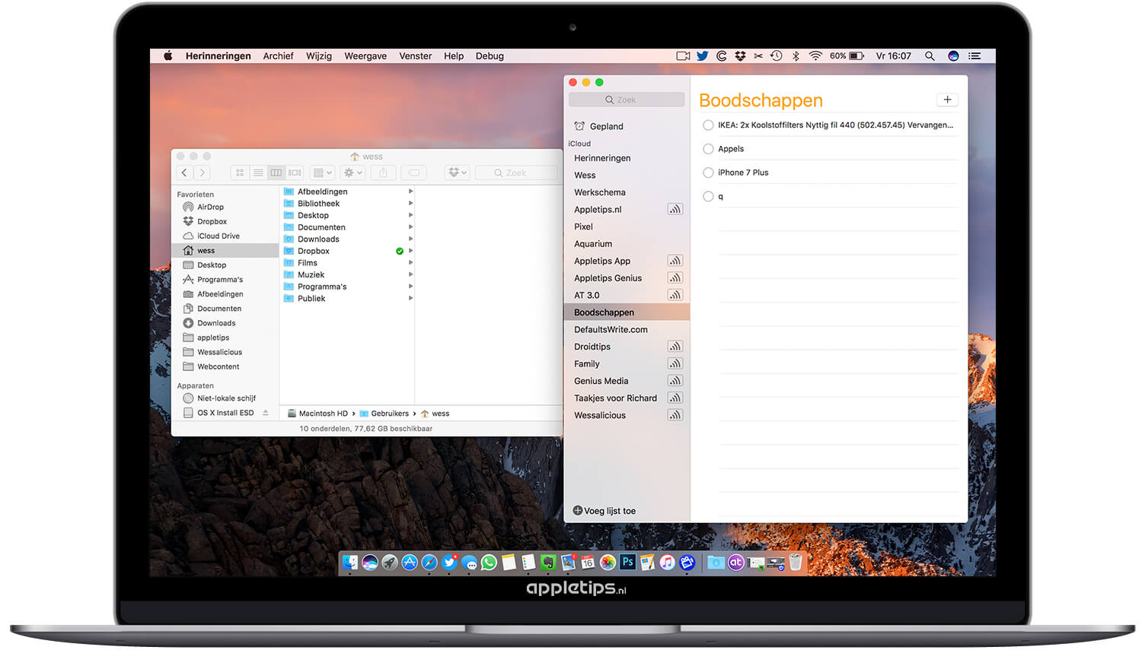Open the Venster menu

click(x=416, y=56)
